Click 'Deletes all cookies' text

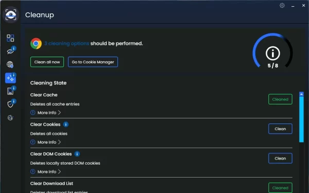tap(49, 133)
